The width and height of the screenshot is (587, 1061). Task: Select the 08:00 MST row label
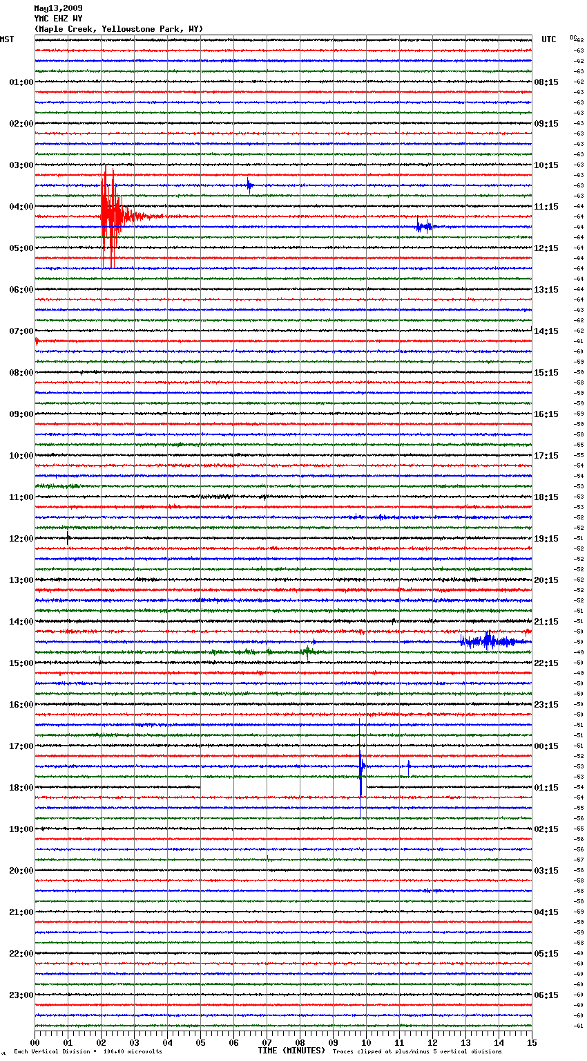(21, 373)
